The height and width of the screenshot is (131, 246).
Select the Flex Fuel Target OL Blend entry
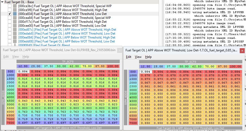click(x=44, y=45)
